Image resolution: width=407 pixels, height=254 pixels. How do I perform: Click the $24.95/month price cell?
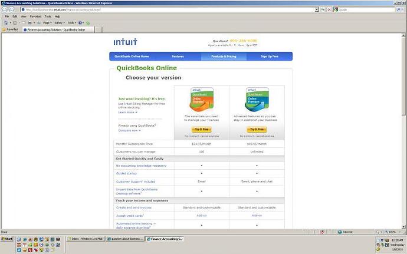tap(202, 144)
